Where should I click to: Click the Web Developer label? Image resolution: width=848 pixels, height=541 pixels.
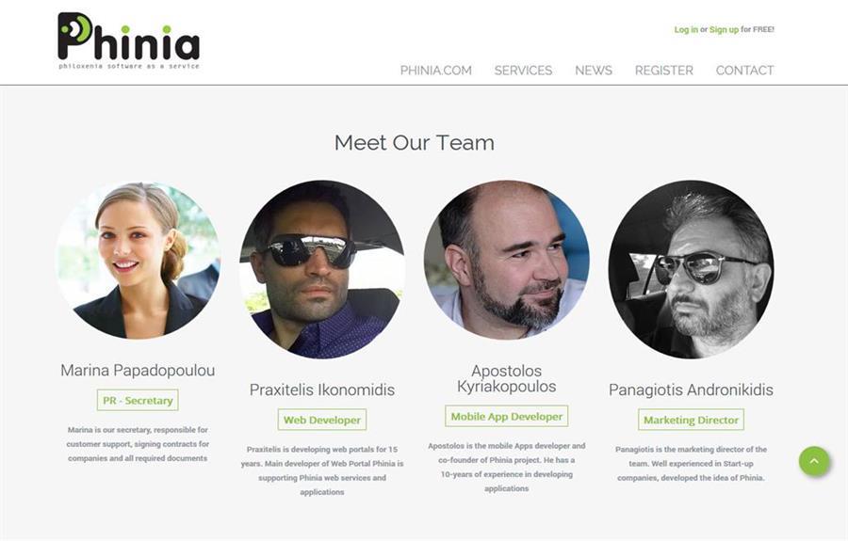(322, 420)
